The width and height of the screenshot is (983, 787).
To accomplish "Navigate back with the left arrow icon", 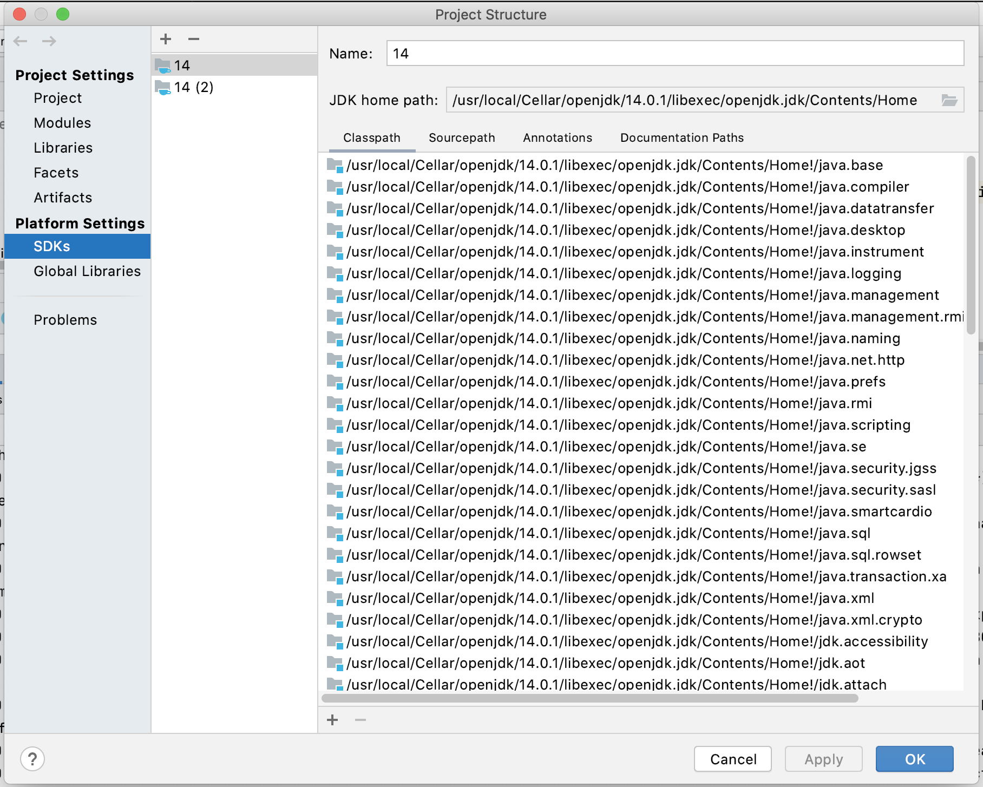I will click(x=21, y=41).
